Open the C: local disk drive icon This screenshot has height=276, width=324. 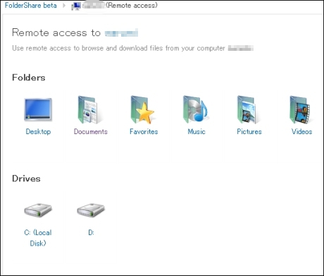click(38, 210)
